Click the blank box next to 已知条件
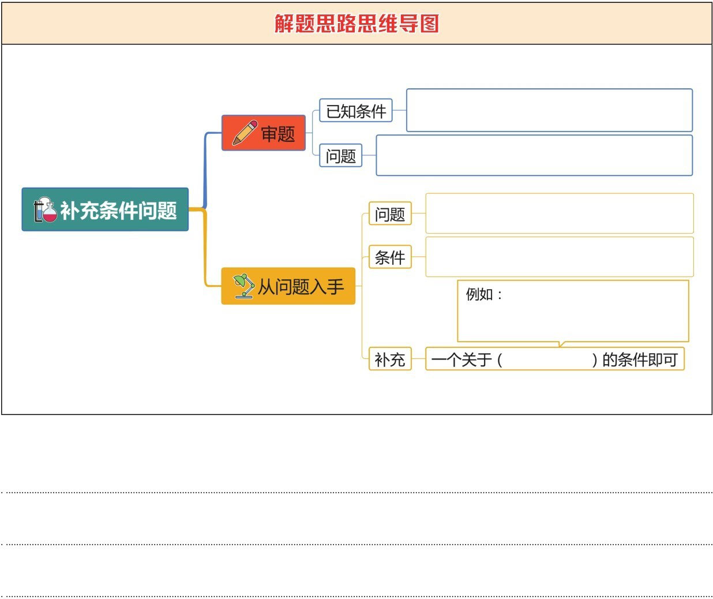The height and width of the screenshot is (599, 713). point(549,110)
